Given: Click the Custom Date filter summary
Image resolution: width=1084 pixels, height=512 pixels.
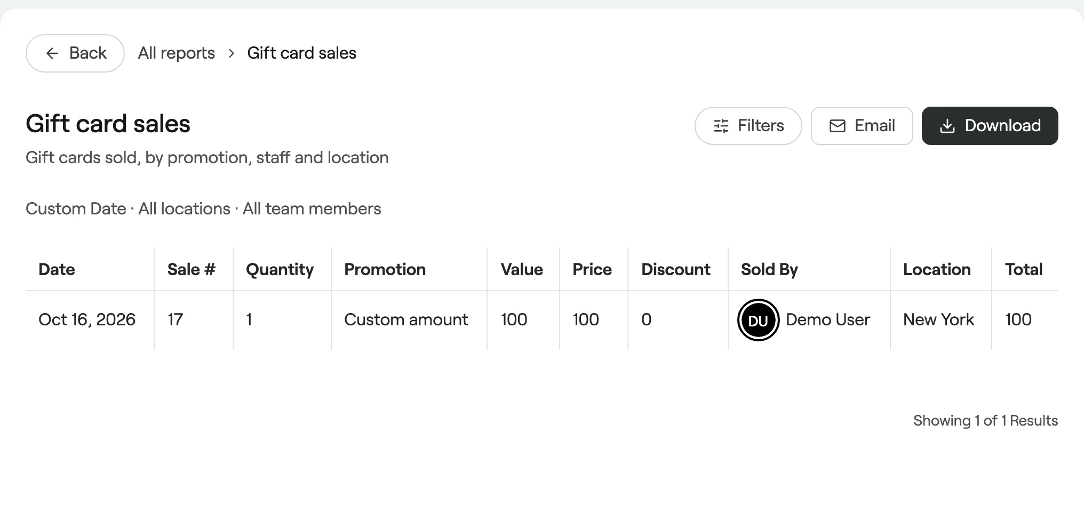Looking at the screenshot, I should point(76,209).
